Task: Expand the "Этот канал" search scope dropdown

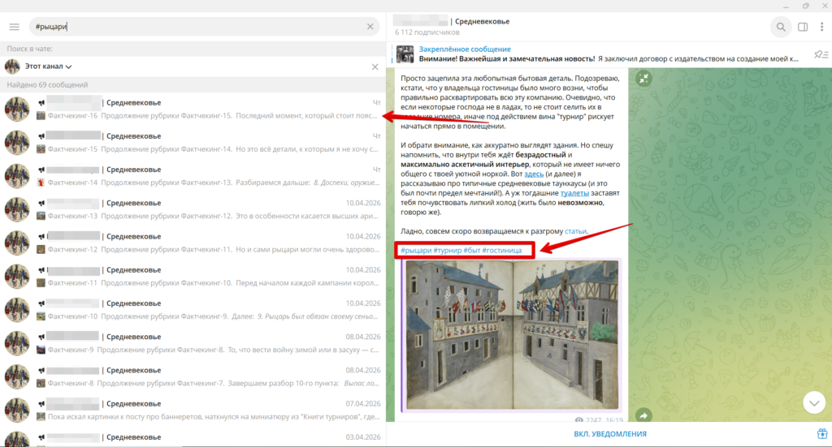Action: [48, 67]
